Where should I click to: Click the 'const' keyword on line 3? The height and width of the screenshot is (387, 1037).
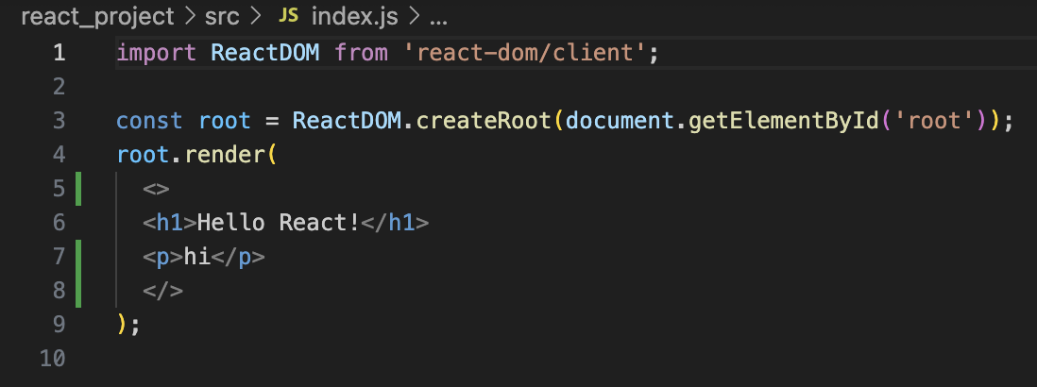coord(149,121)
